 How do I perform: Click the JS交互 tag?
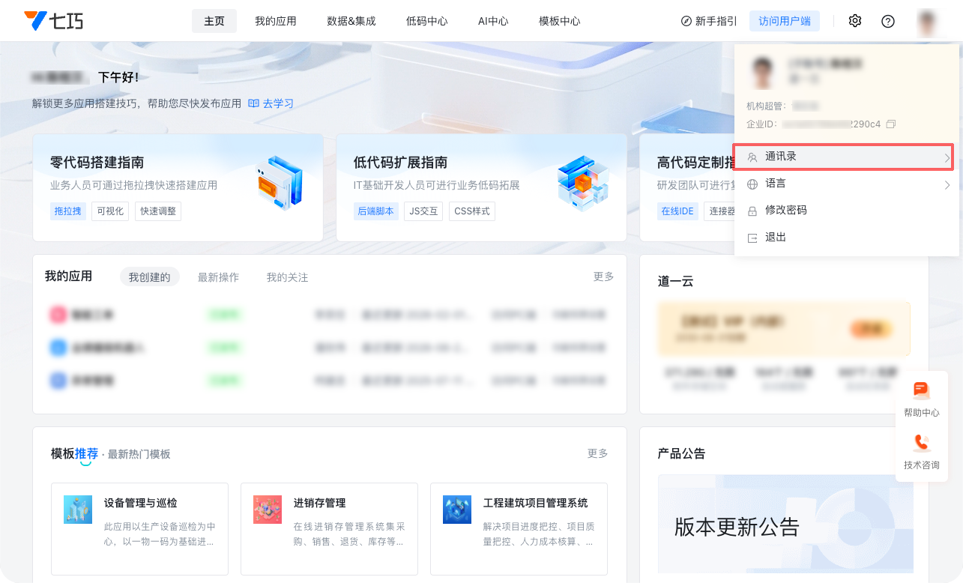click(x=423, y=211)
